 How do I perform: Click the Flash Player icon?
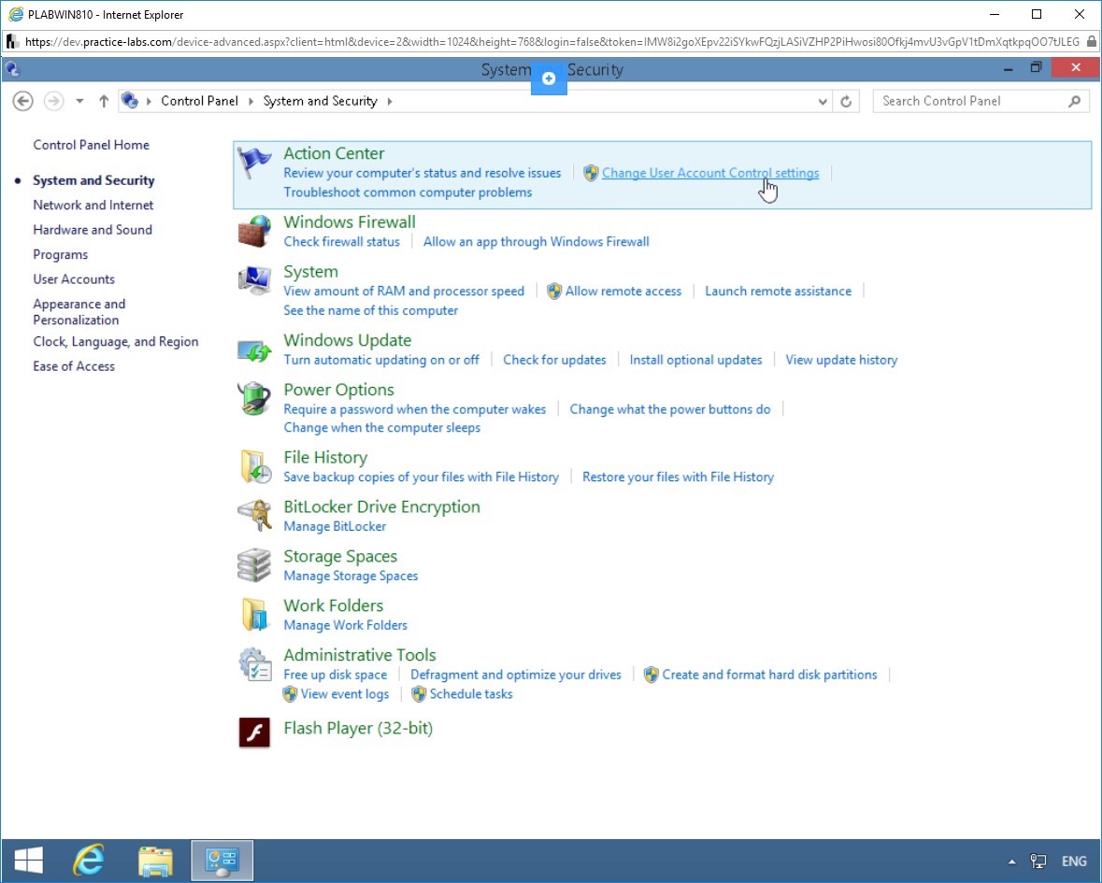(x=254, y=733)
